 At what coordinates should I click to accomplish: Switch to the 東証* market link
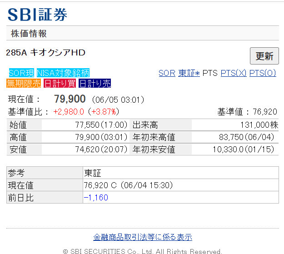tap(189, 73)
